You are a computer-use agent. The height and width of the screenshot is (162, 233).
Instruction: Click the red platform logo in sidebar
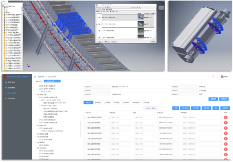(5, 77)
